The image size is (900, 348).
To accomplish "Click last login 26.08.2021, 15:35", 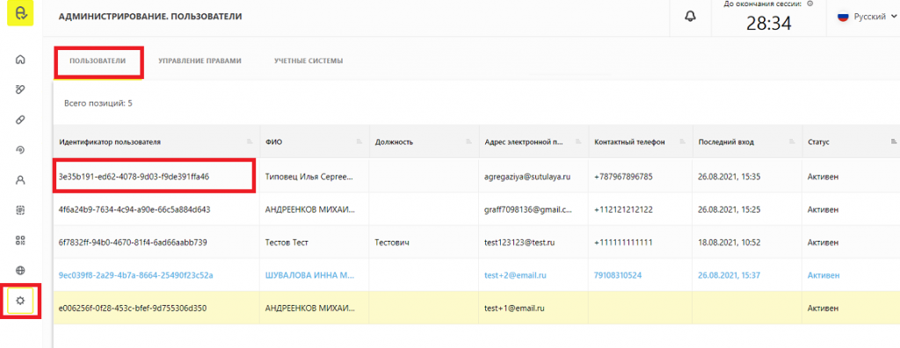I will tap(729, 177).
